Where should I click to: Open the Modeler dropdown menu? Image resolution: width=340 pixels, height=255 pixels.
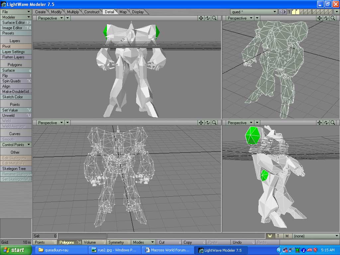16,17
